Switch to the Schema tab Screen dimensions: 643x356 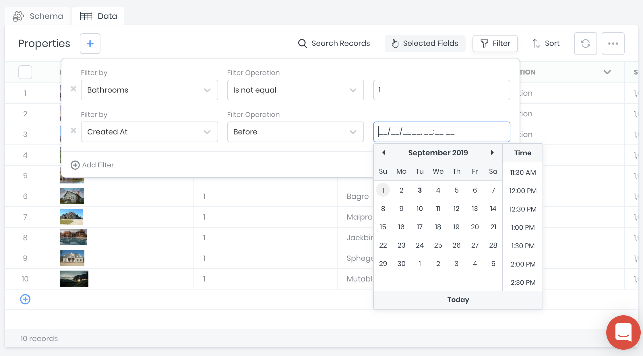coord(38,16)
